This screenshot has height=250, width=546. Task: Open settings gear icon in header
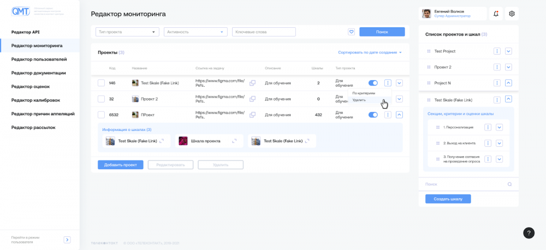[512, 14]
